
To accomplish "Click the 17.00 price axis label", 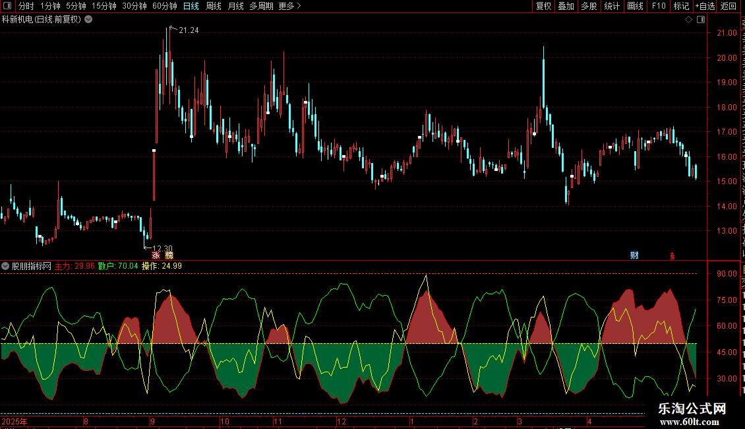I will point(727,132).
